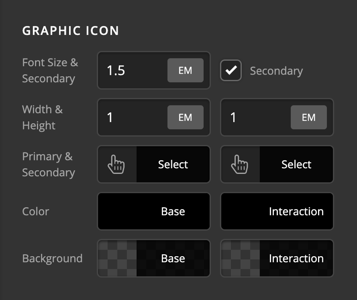
Task: Open the Primary icon Select picker
Action: [x=173, y=164]
